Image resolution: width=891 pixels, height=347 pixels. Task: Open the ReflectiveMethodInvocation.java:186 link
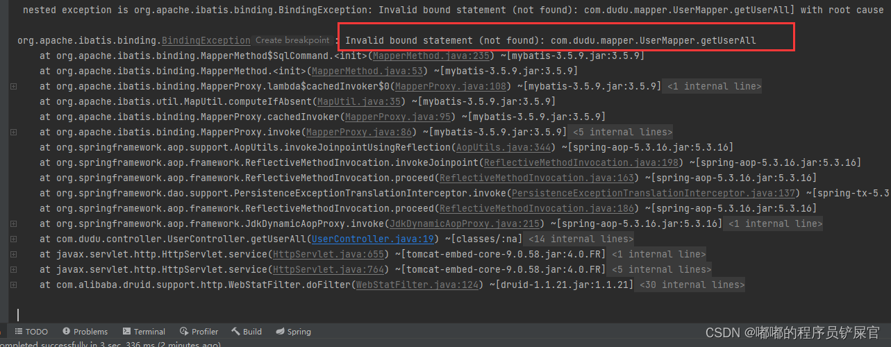coord(537,208)
